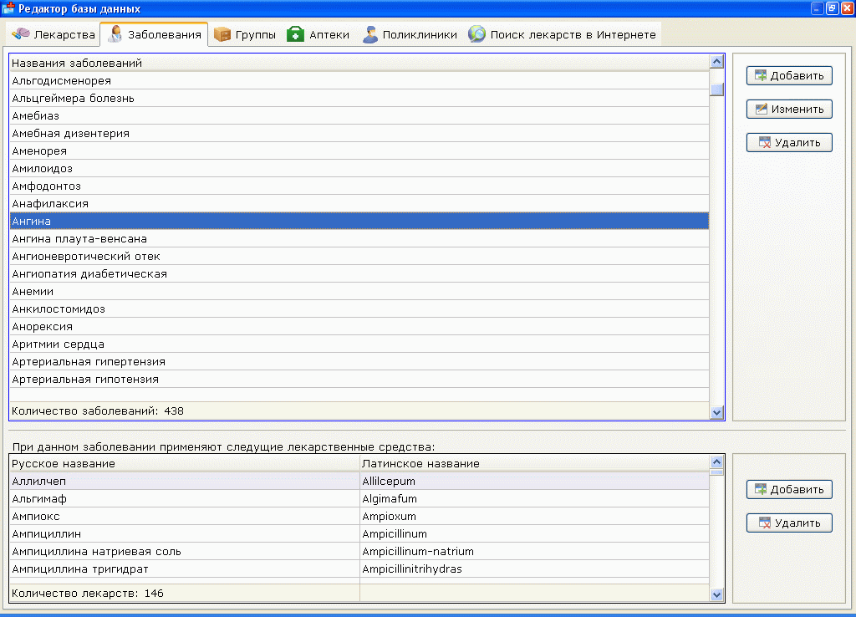Select Ангиопатия диабетическая row
This screenshot has height=617, width=856.
pyautogui.click(x=359, y=273)
